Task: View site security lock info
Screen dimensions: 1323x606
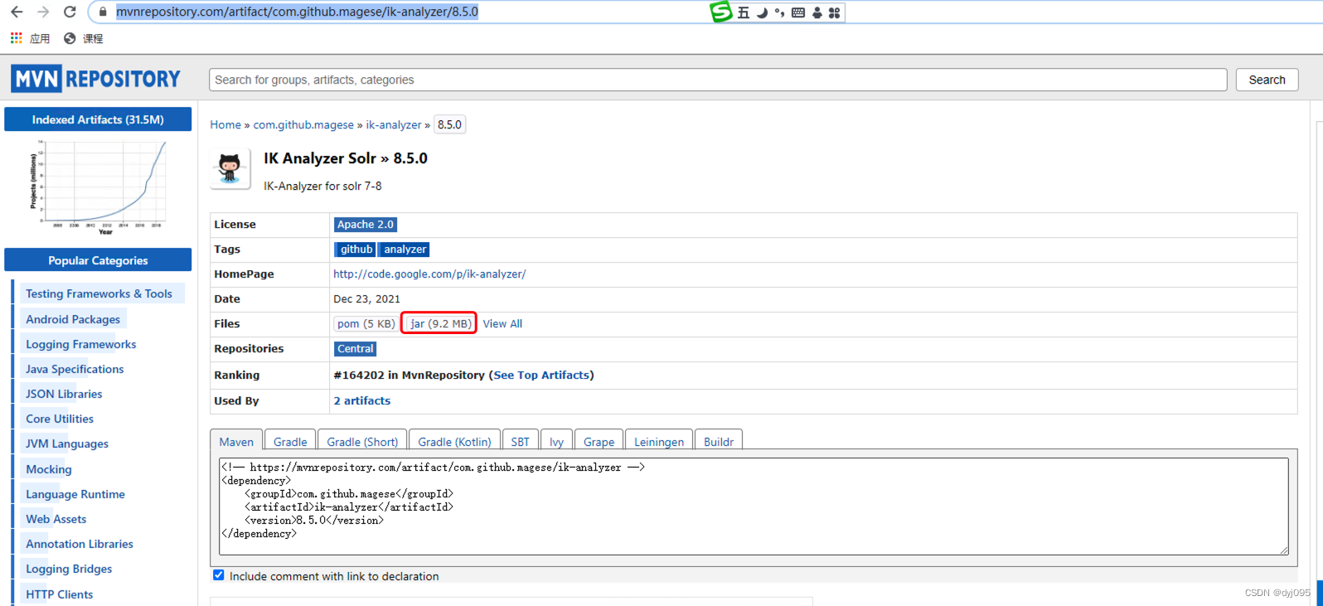Action: coord(103,12)
